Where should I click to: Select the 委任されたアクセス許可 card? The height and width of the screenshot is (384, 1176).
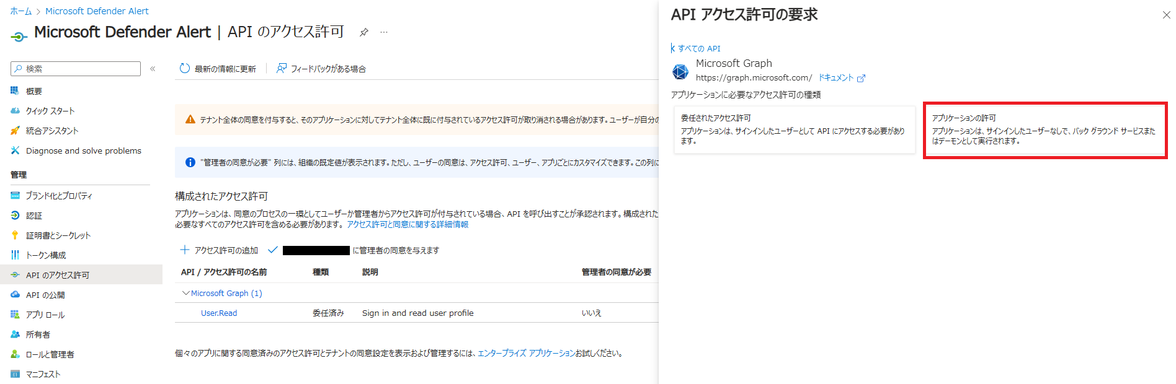(x=795, y=129)
